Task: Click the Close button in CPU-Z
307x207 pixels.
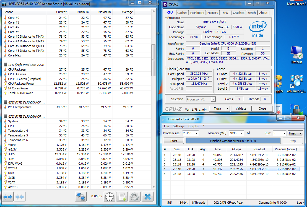Action: [x=262, y=108]
